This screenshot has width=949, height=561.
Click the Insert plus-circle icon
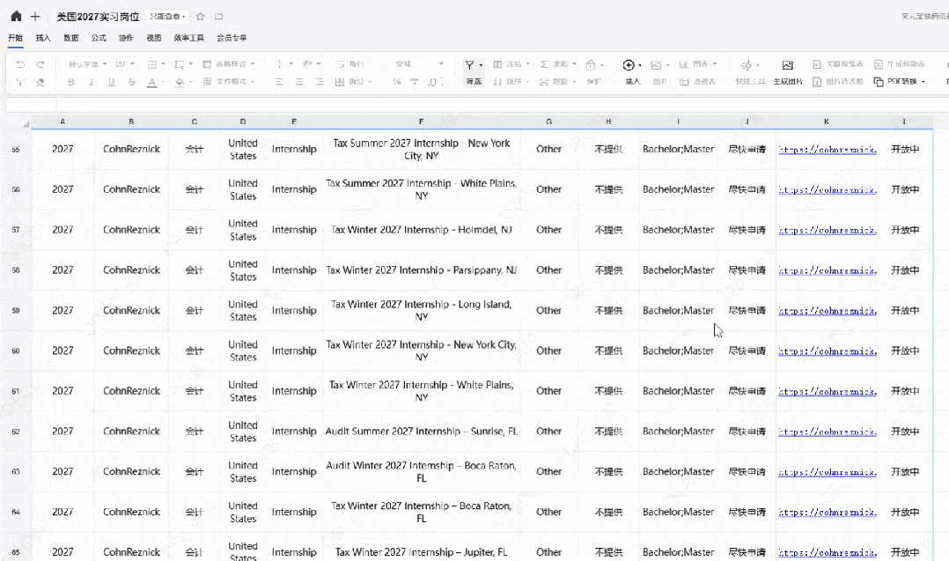click(x=629, y=65)
